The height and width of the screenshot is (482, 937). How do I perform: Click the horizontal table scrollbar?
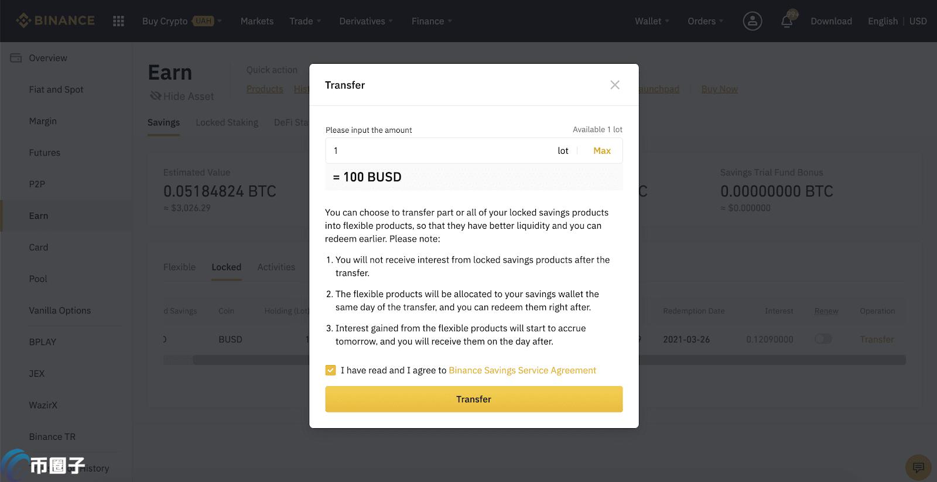point(534,360)
